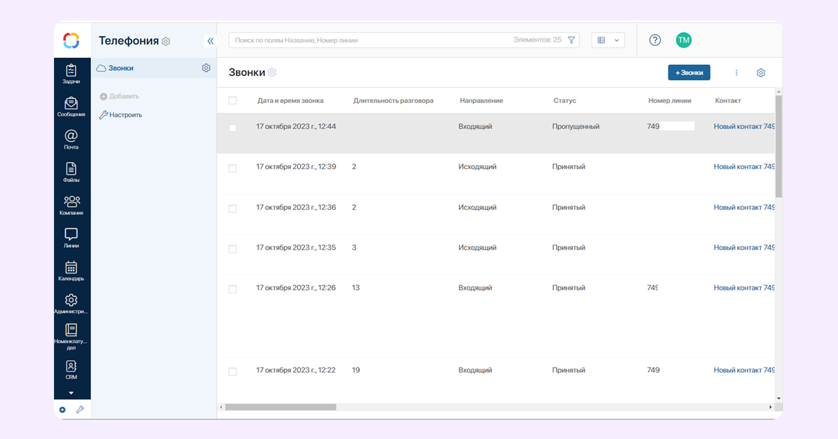Collapse the left panel with double chevron

(211, 41)
